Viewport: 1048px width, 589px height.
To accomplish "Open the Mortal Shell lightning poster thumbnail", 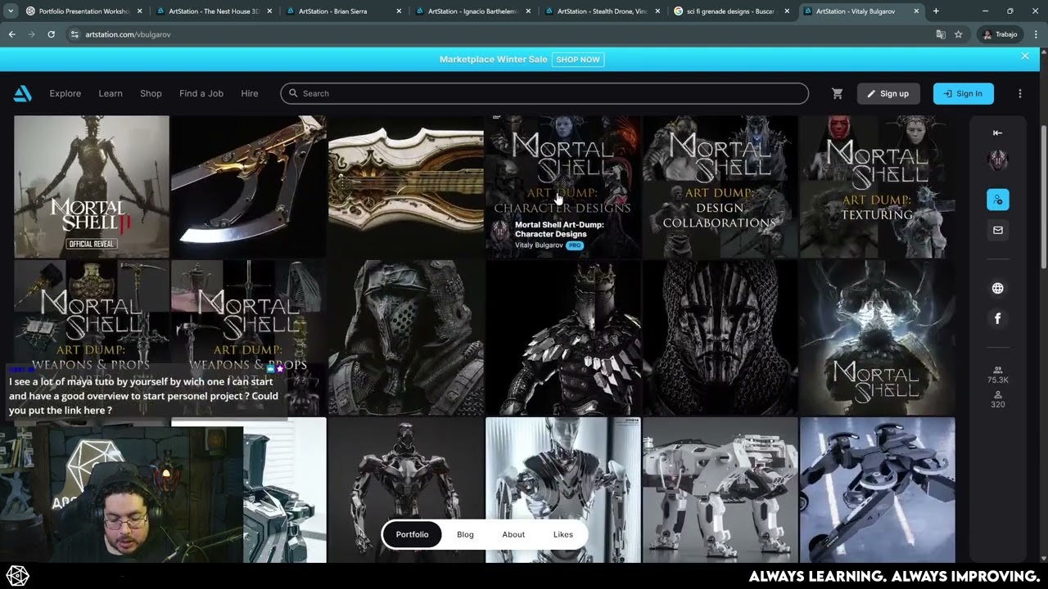I will [877, 338].
